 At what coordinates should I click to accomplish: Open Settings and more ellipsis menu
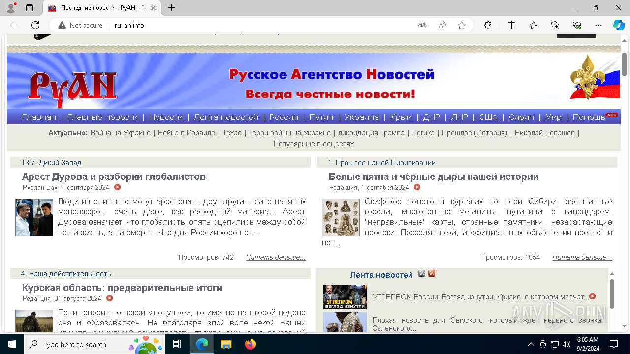coord(598,25)
